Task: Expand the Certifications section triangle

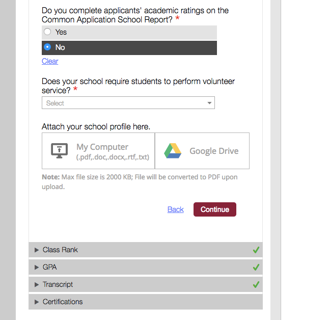Action: coord(36,302)
